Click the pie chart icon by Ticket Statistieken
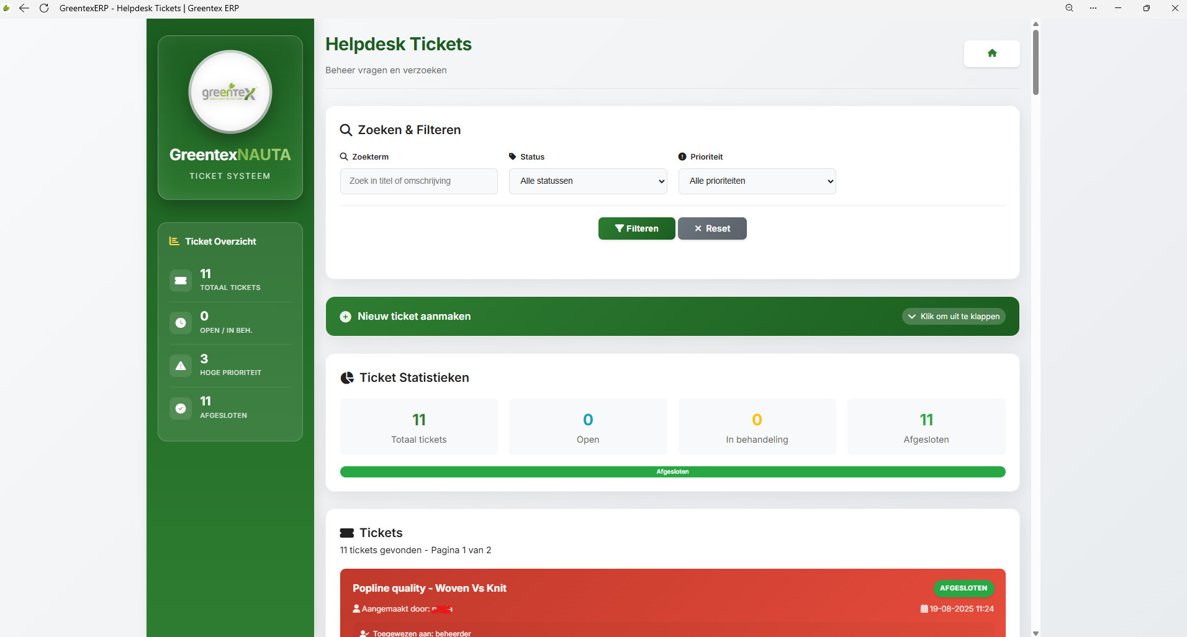 click(x=347, y=378)
